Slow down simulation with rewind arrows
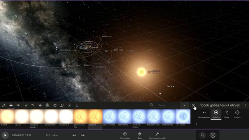 74,135
